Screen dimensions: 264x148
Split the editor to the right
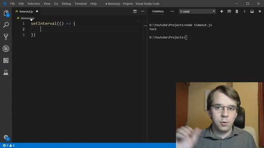click(x=135, y=11)
